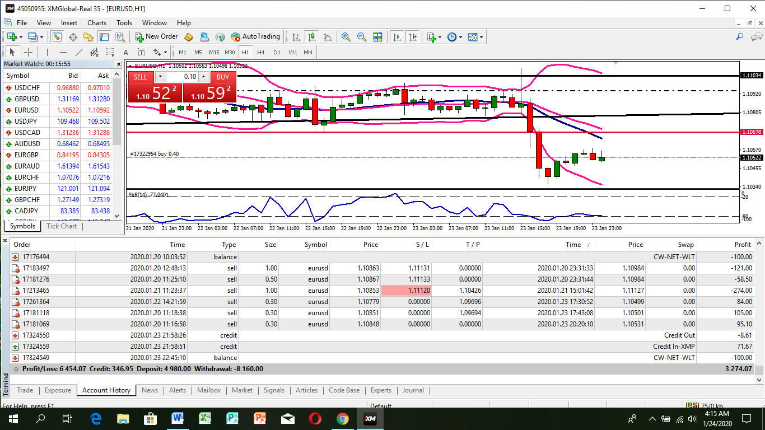Select the trendline drawing tool
Viewport: 765px width, 430px height.
pos(79,52)
